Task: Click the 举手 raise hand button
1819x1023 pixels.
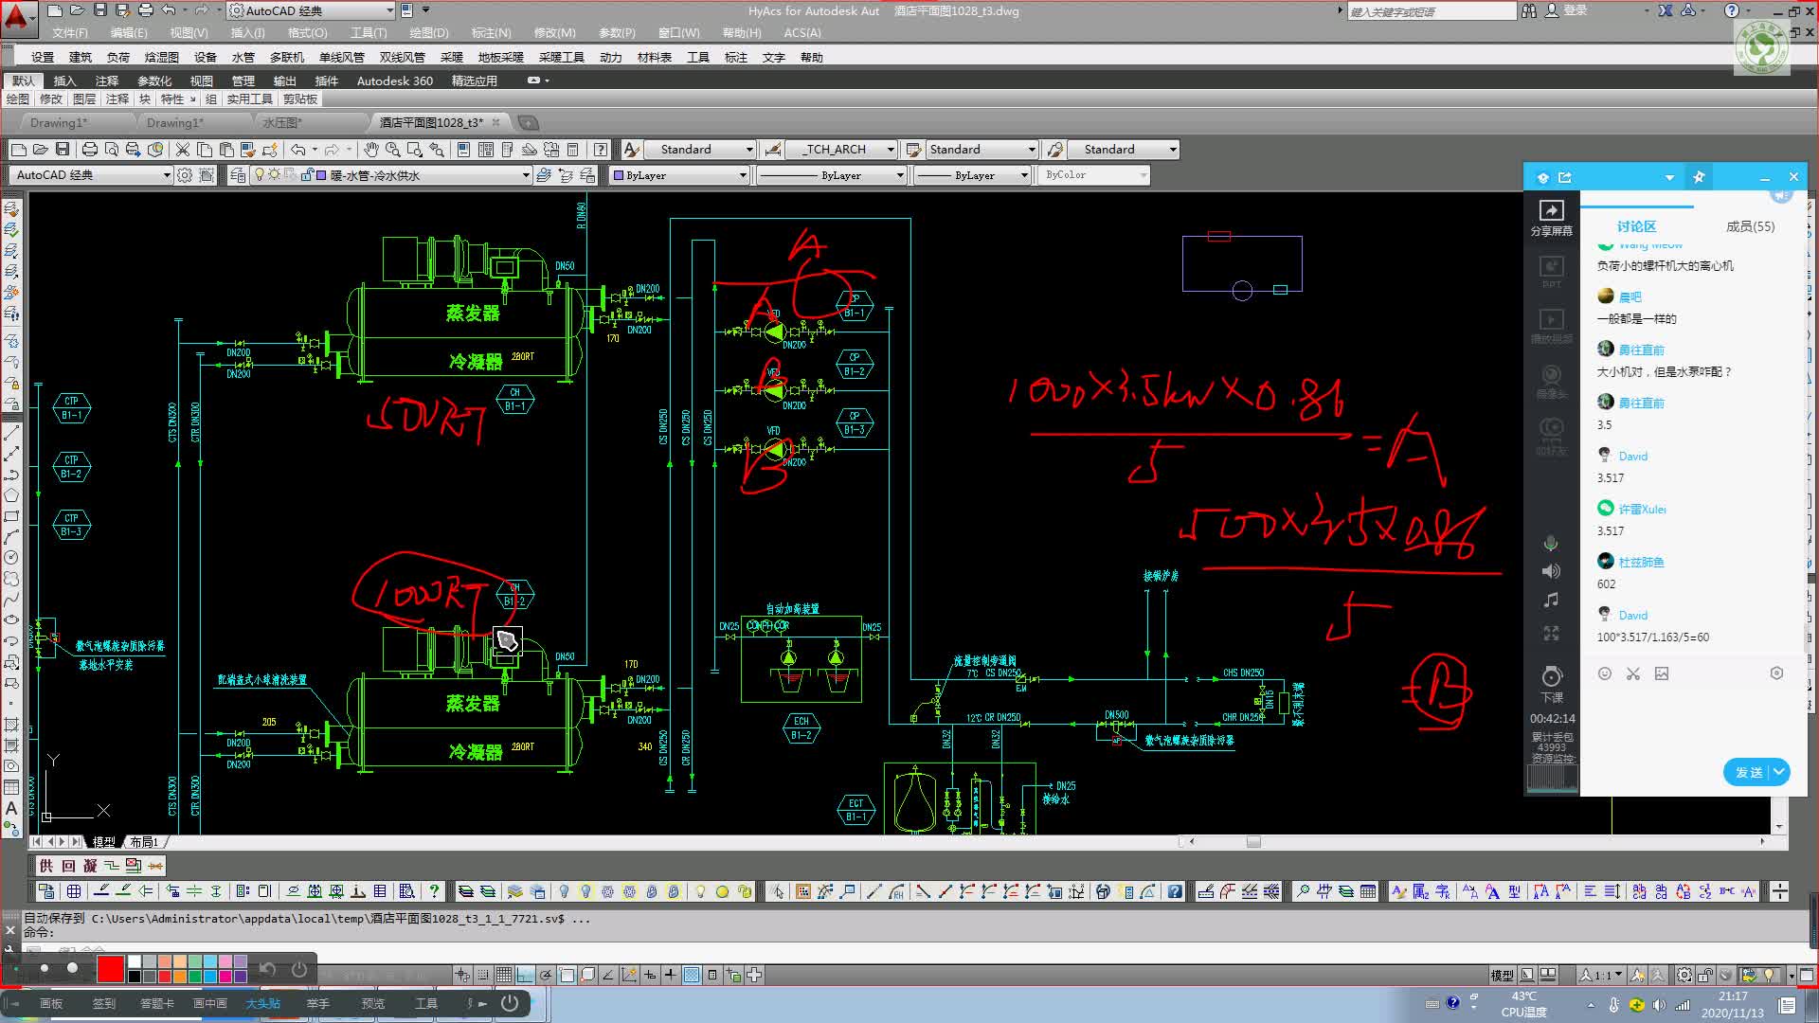Action: click(317, 1003)
